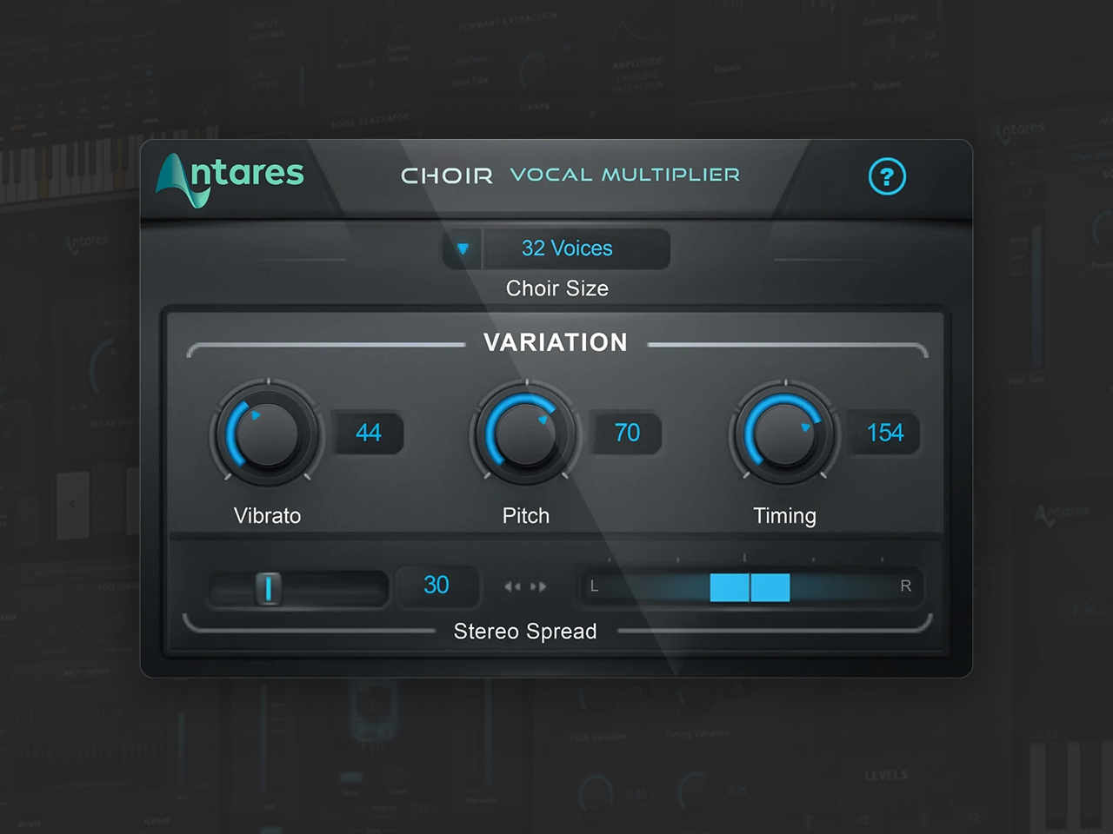Select the Vibrato value field showing 44

coord(369,433)
